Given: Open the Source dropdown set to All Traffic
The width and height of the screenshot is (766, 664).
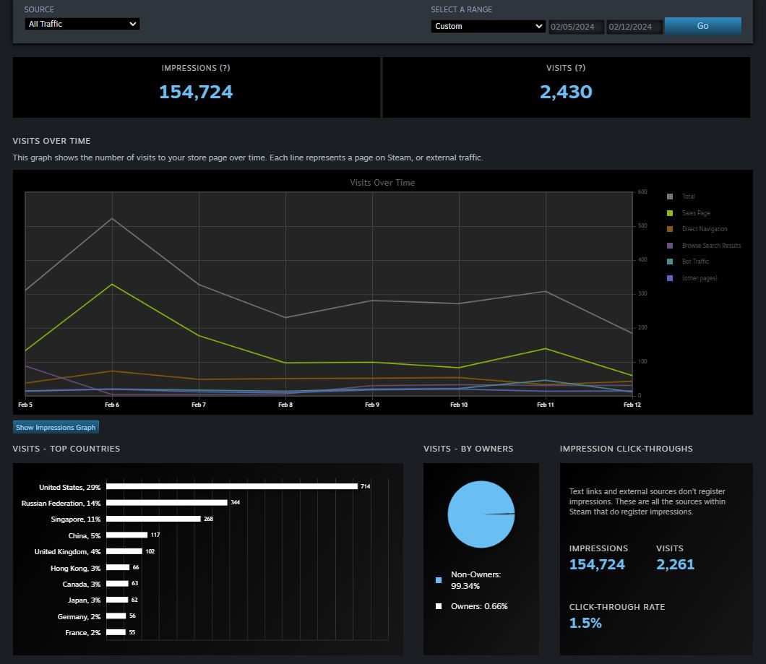Looking at the screenshot, I should coord(82,24).
